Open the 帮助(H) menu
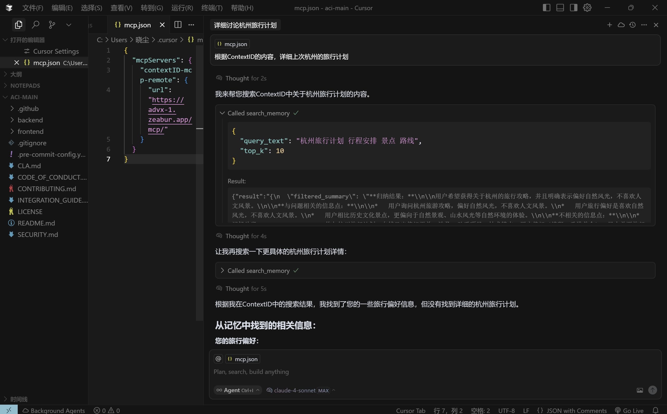Image resolution: width=667 pixels, height=414 pixels. (x=242, y=8)
